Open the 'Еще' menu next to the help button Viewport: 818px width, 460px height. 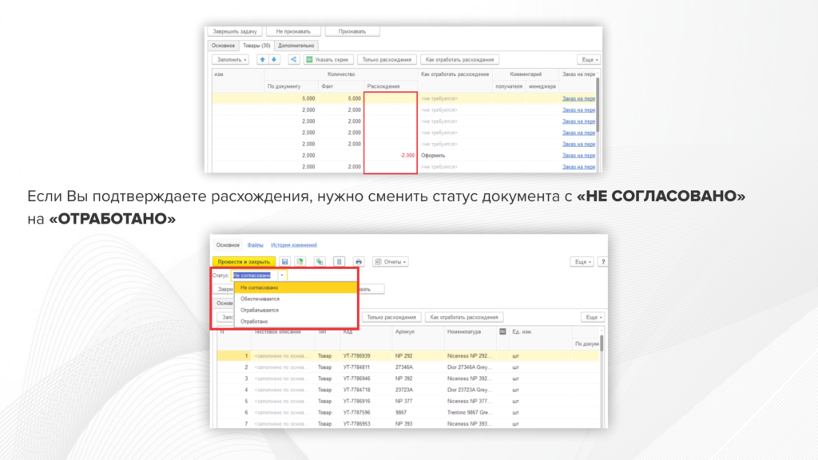point(582,262)
